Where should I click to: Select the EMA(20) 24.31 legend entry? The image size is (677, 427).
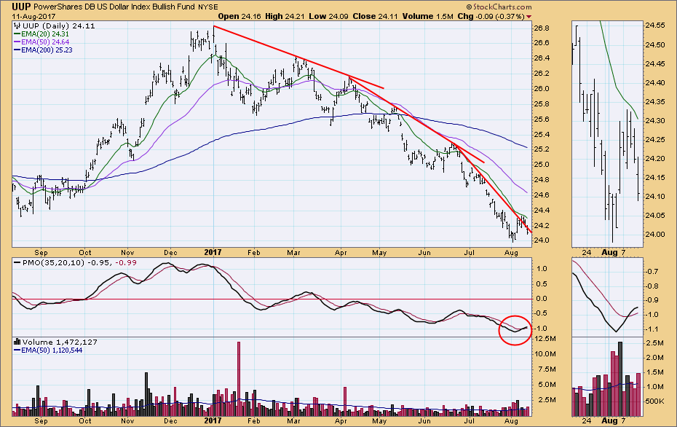click(x=41, y=34)
